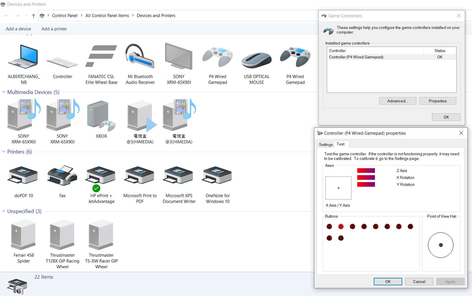The image size is (472, 296).
Task: Click the All Control Panel Items breadcrumb
Action: pyautogui.click(x=107, y=16)
